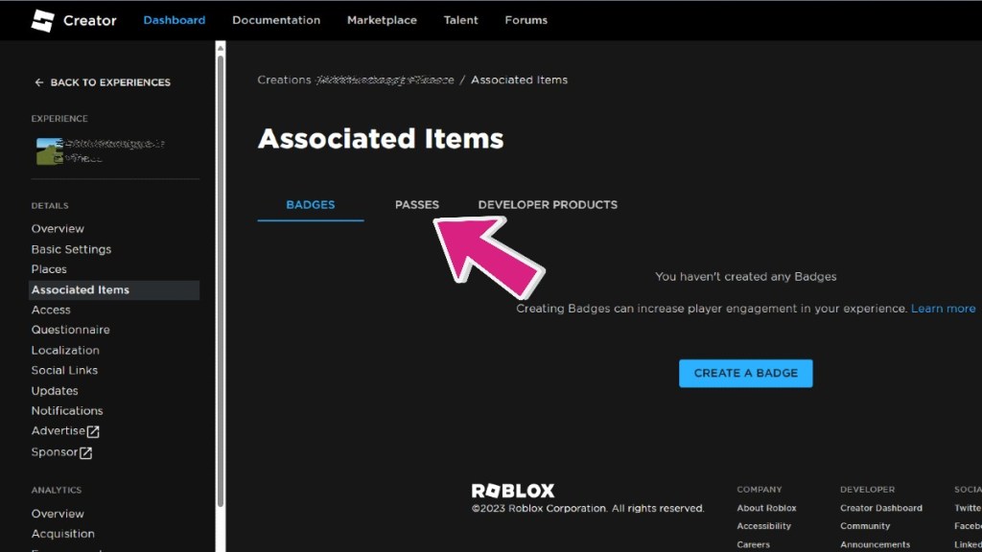The image size is (982, 552).
Task: Open Creator Dashboard from the footer
Action: (880, 507)
